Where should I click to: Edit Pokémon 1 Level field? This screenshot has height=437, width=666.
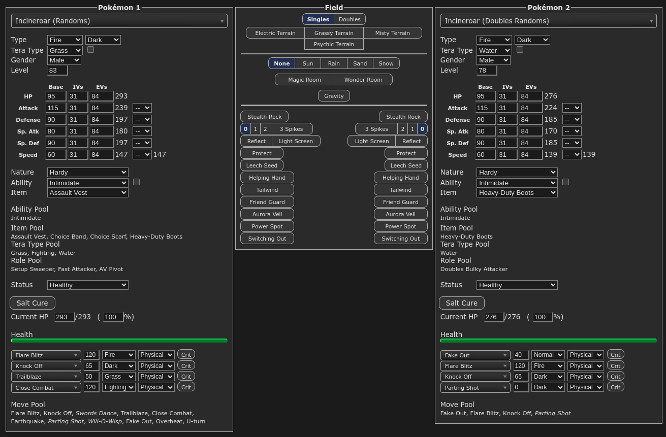pyautogui.click(x=57, y=71)
